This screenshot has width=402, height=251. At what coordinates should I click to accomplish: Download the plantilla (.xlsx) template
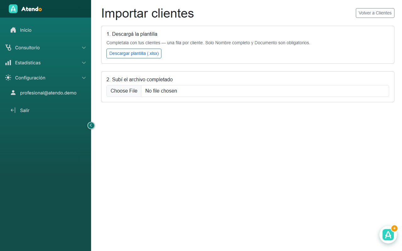pos(134,53)
